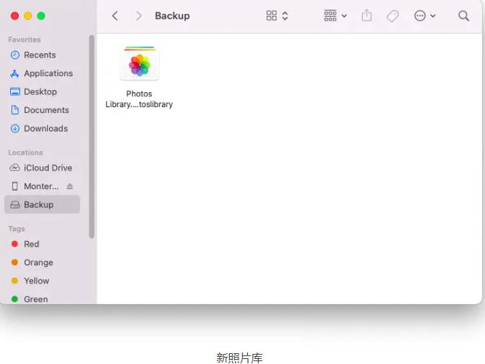Maximize the Finder window with green button

[41, 16]
